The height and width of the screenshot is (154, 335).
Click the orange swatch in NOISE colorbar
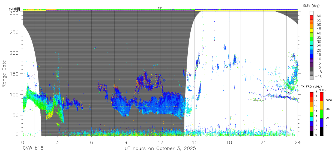click(321, 105)
